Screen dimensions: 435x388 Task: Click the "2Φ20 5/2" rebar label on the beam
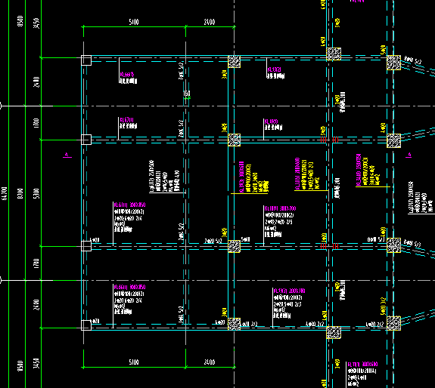tap(213, 241)
